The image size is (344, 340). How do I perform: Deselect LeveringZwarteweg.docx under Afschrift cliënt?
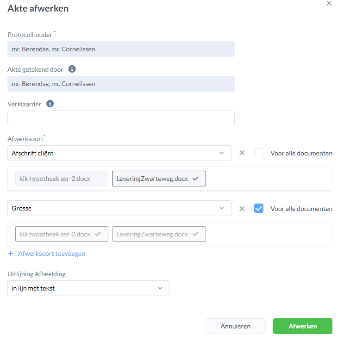pos(159,179)
